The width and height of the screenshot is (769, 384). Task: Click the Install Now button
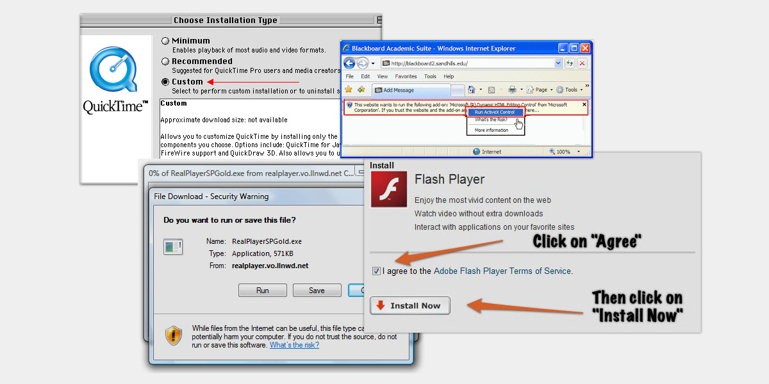click(410, 306)
